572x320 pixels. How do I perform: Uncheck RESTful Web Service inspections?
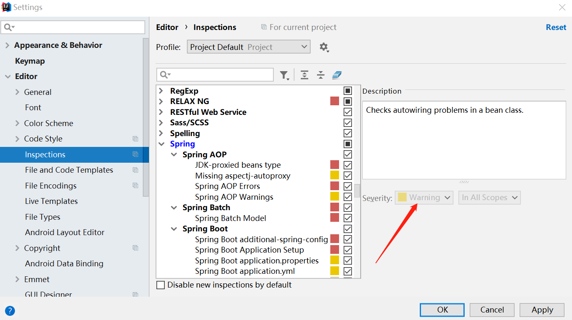tap(348, 112)
